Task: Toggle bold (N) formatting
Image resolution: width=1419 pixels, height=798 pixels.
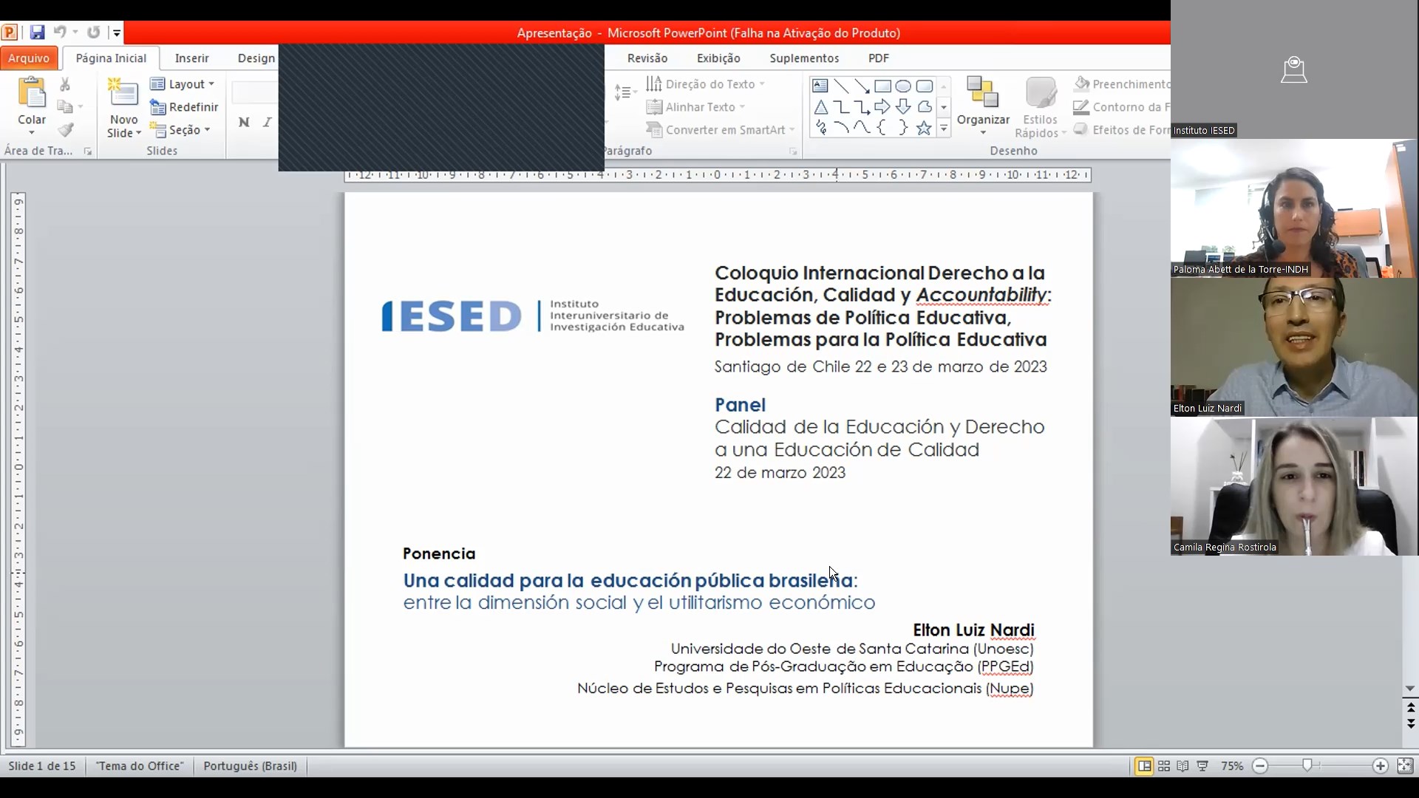Action: click(x=244, y=123)
